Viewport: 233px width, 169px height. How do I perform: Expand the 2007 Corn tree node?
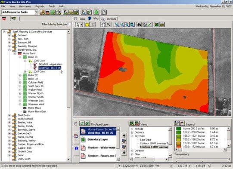25,72
